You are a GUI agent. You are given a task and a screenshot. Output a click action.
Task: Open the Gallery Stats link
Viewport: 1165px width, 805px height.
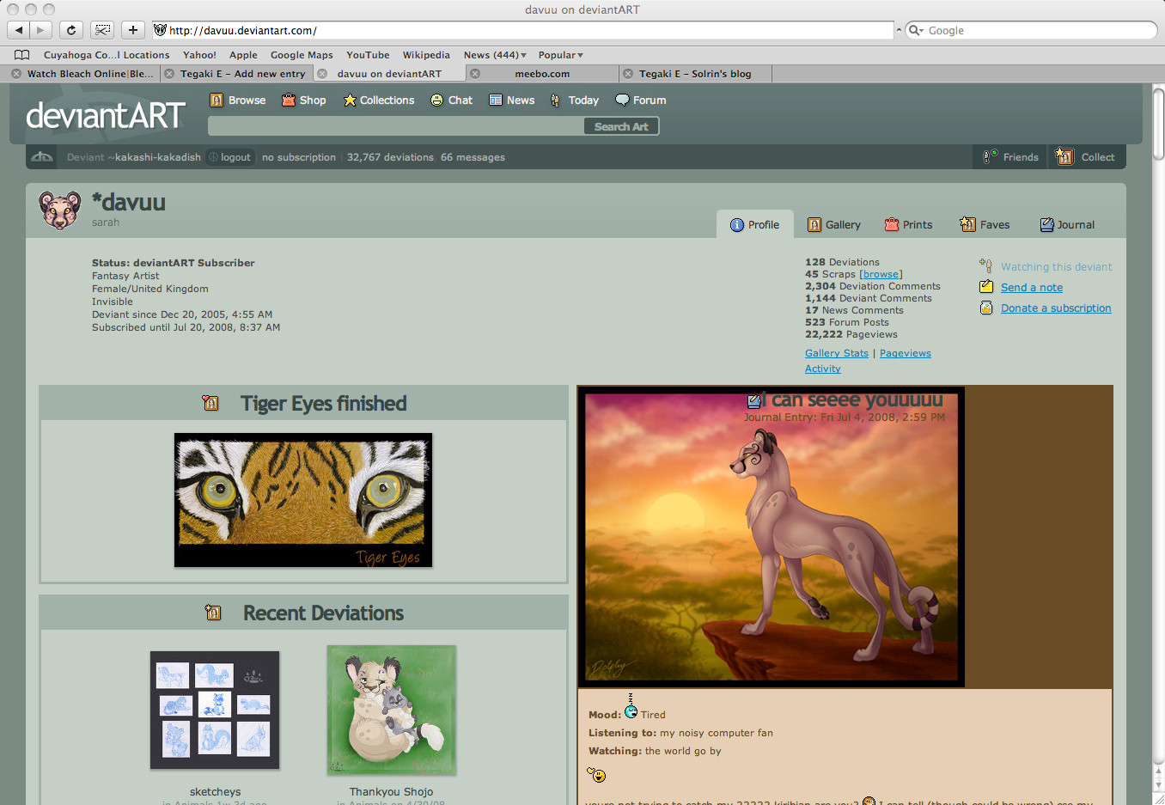coord(837,353)
